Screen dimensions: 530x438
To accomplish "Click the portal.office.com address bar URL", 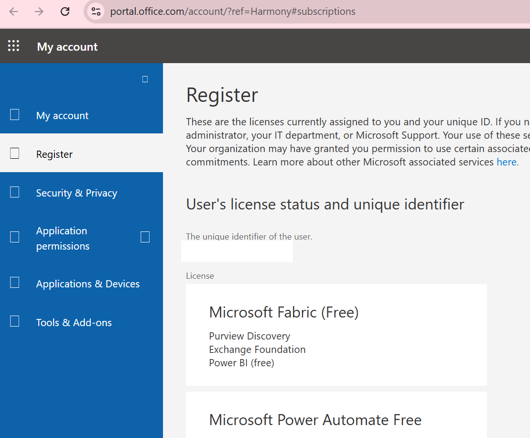I will 233,11.
